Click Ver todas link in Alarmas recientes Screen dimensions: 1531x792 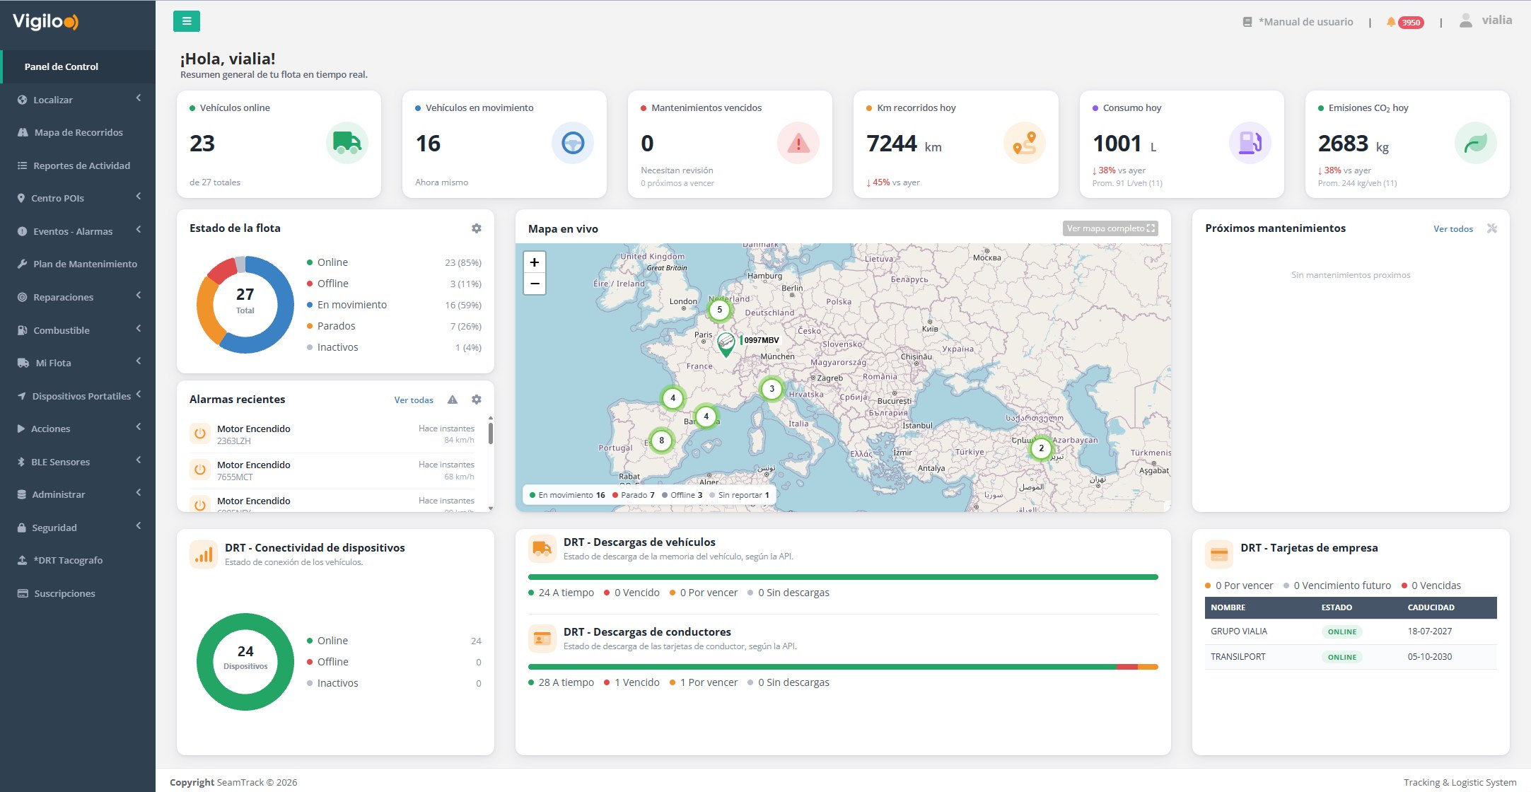414,400
